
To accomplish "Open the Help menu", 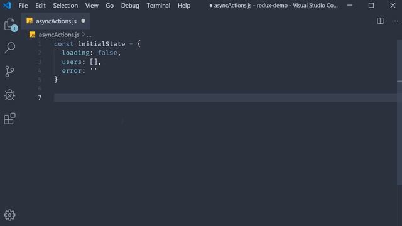I will click(x=184, y=6).
